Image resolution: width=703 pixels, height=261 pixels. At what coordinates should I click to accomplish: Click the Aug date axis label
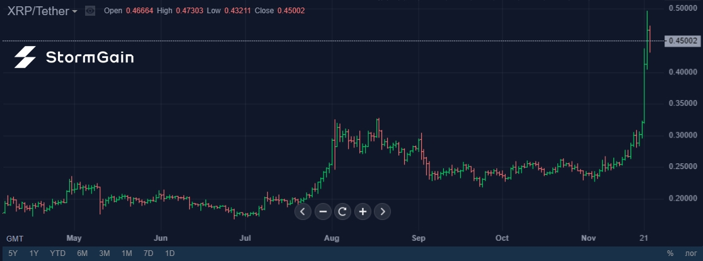click(332, 238)
